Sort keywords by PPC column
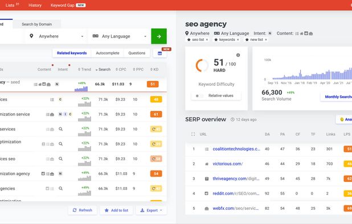Screen dimensions: 352x224 [x=138, y=69]
